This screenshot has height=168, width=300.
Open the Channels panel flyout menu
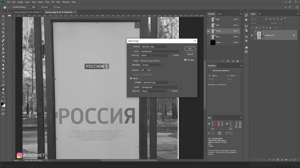[241, 14]
